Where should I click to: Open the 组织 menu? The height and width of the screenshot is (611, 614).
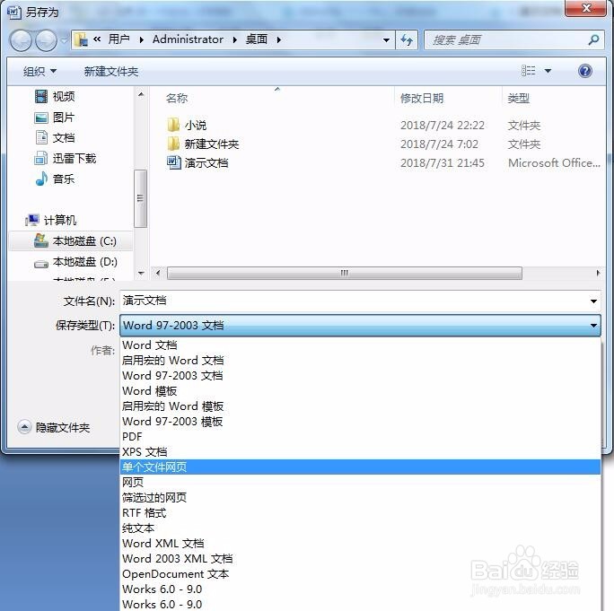point(39,72)
